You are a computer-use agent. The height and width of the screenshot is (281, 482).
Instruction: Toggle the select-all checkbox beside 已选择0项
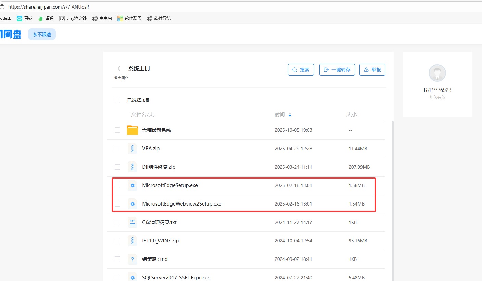coord(117,100)
